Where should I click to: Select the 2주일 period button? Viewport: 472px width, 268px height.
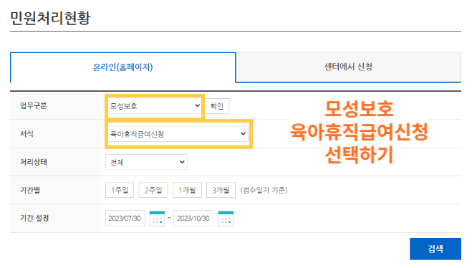click(x=153, y=190)
